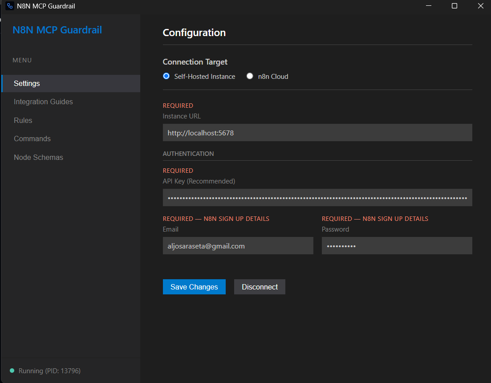Image resolution: width=491 pixels, height=383 pixels.
Task: Click the Running (PID: 13796) status text
Action: 49,371
